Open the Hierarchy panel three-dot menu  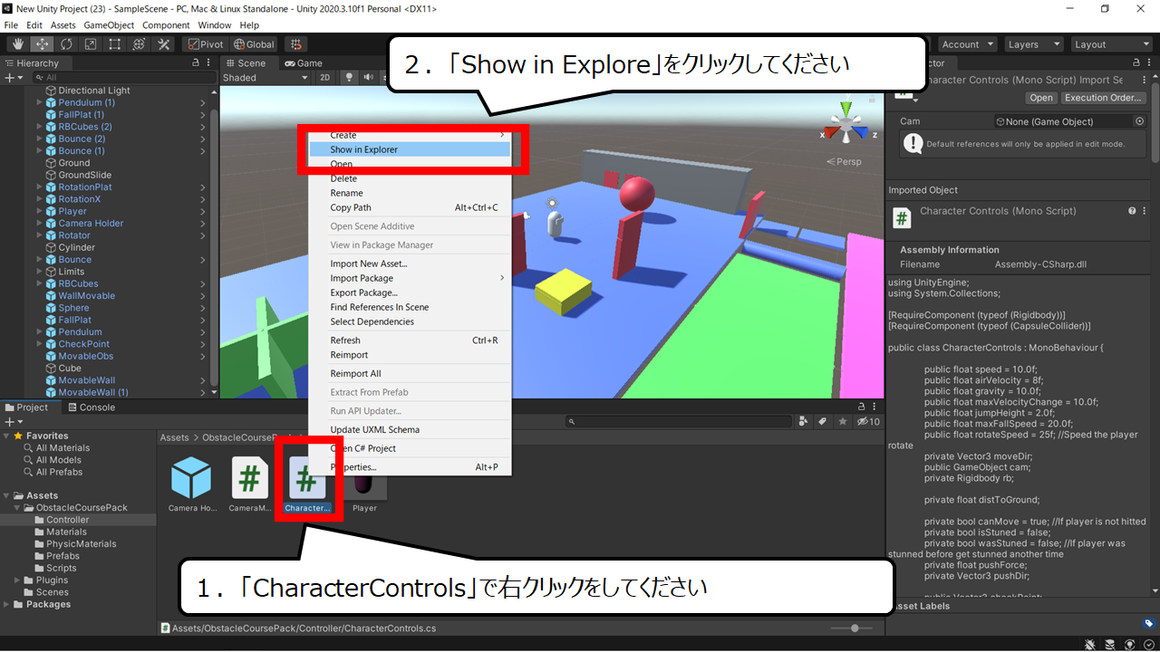tap(210, 63)
